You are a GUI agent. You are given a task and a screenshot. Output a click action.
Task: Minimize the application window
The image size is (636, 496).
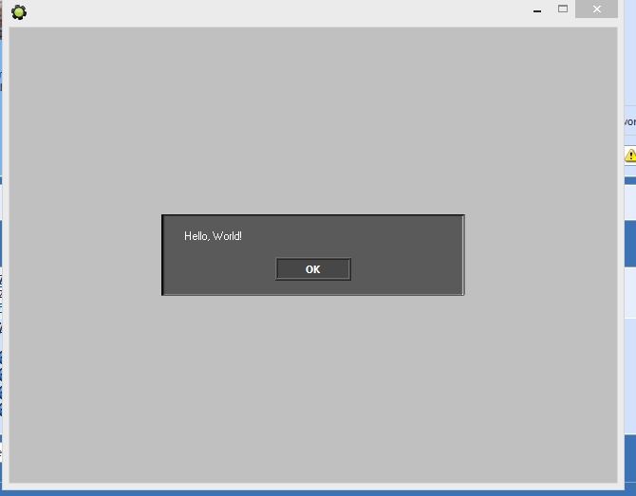pos(537,9)
